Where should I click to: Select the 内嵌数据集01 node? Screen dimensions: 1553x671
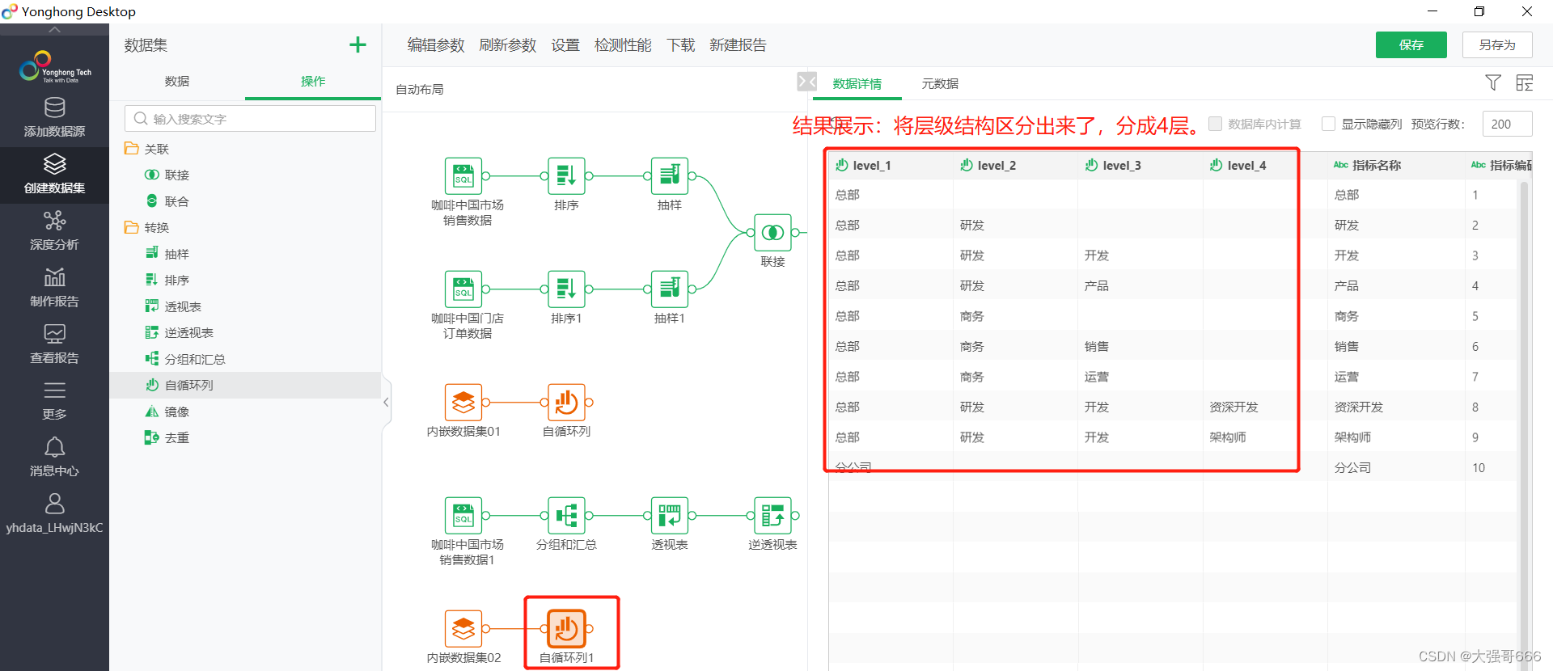pos(463,403)
